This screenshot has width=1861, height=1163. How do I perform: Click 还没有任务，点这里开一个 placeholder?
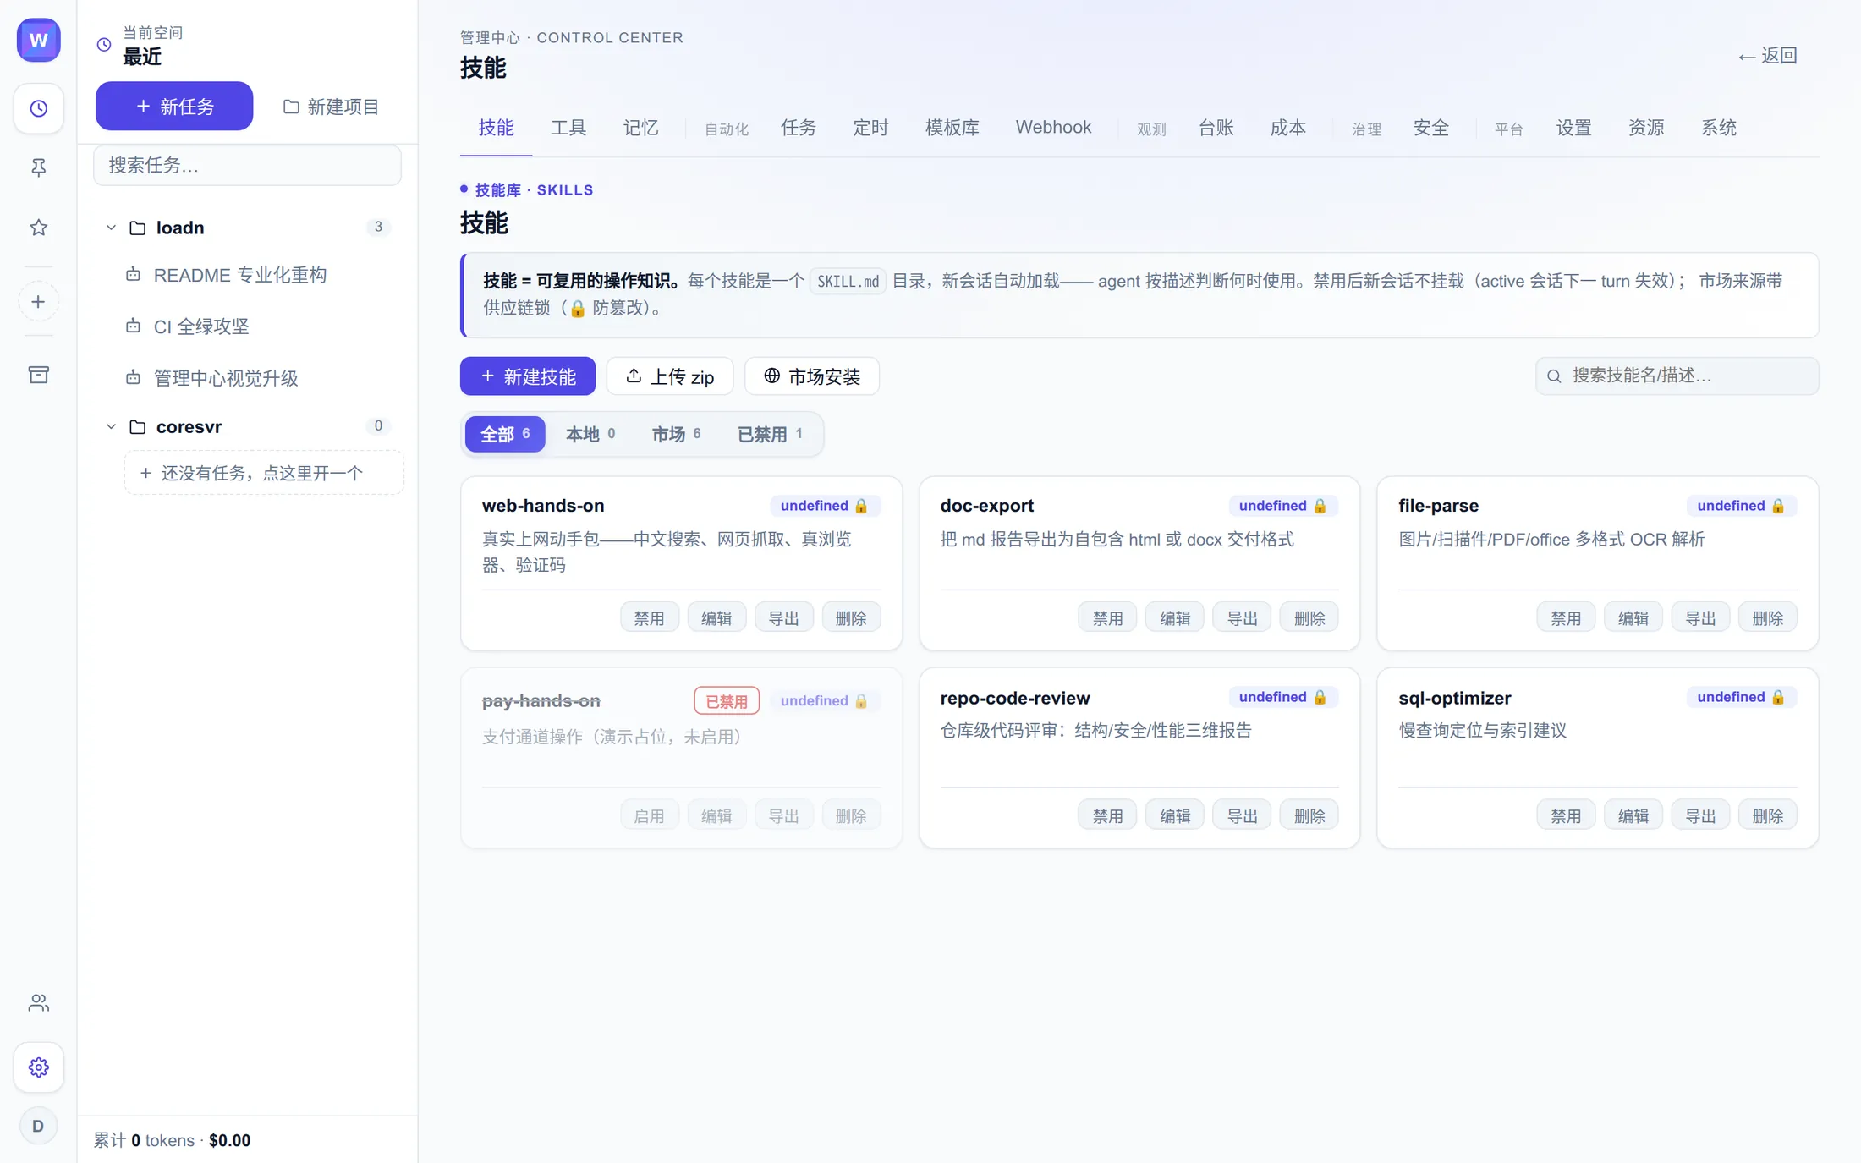[264, 473]
